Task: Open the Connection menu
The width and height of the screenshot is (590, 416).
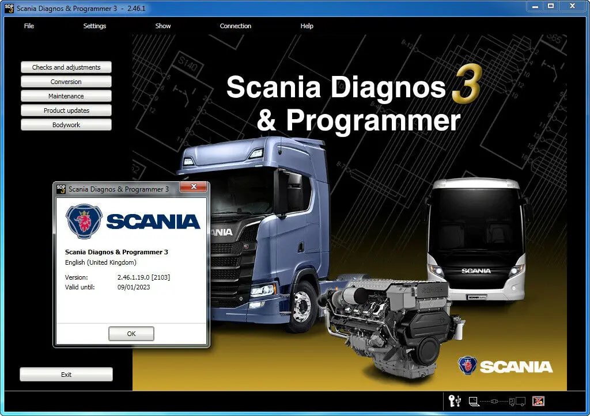Action: pos(236,26)
